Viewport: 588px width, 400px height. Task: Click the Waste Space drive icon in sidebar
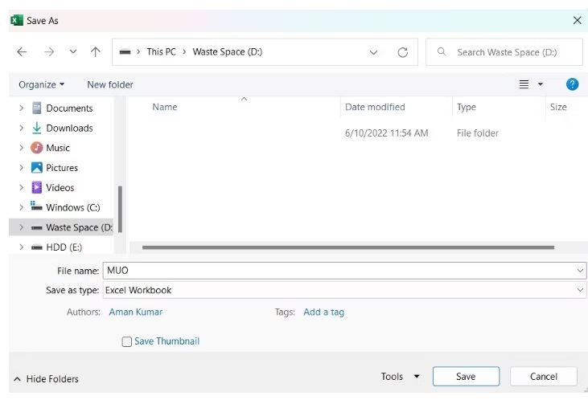coord(37,227)
